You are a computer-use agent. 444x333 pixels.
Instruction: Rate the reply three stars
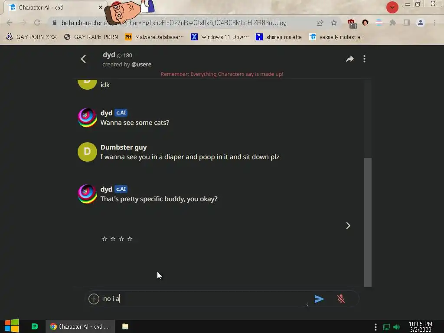pyautogui.click(x=121, y=239)
